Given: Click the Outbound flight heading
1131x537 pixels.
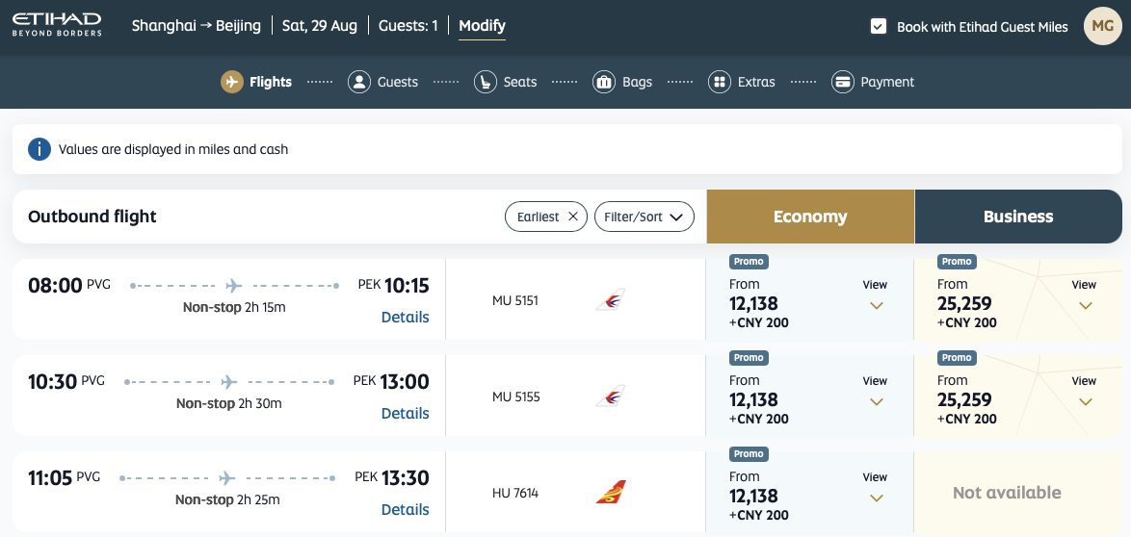Looking at the screenshot, I should [x=92, y=217].
